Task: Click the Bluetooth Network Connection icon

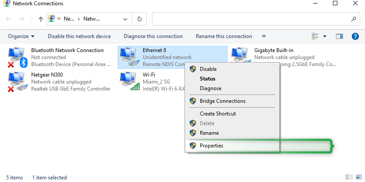Action: click(18, 57)
